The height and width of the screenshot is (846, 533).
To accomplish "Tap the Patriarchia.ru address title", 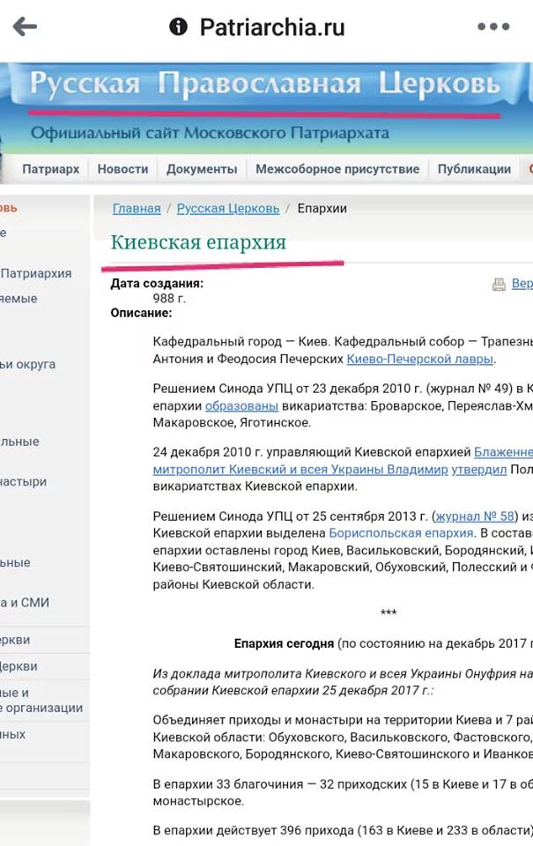I will [x=272, y=27].
